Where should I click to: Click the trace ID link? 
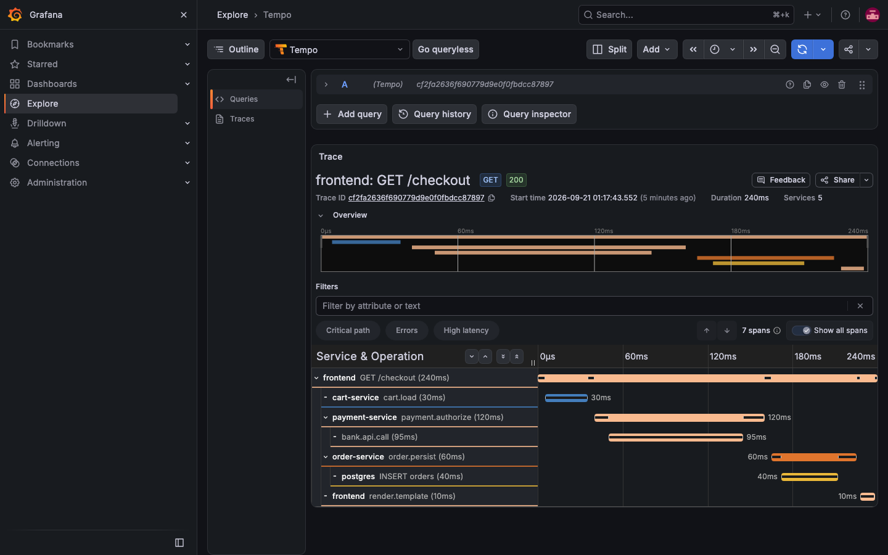(x=416, y=198)
